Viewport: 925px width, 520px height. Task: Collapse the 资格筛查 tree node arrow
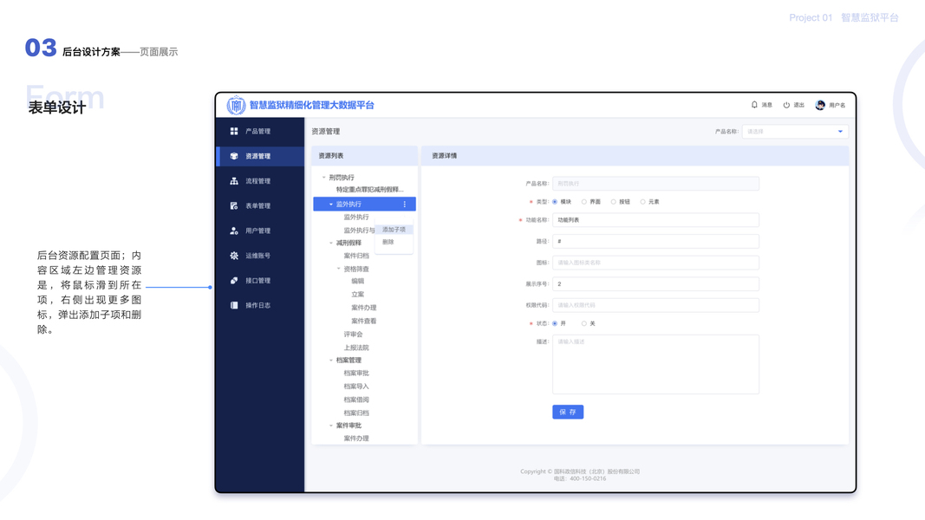339,269
